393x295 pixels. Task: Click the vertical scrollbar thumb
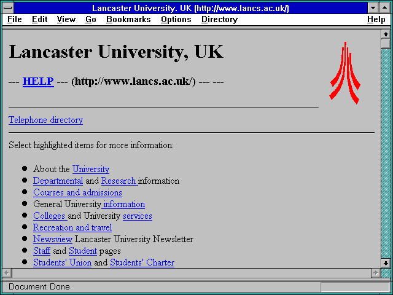[x=386, y=44]
